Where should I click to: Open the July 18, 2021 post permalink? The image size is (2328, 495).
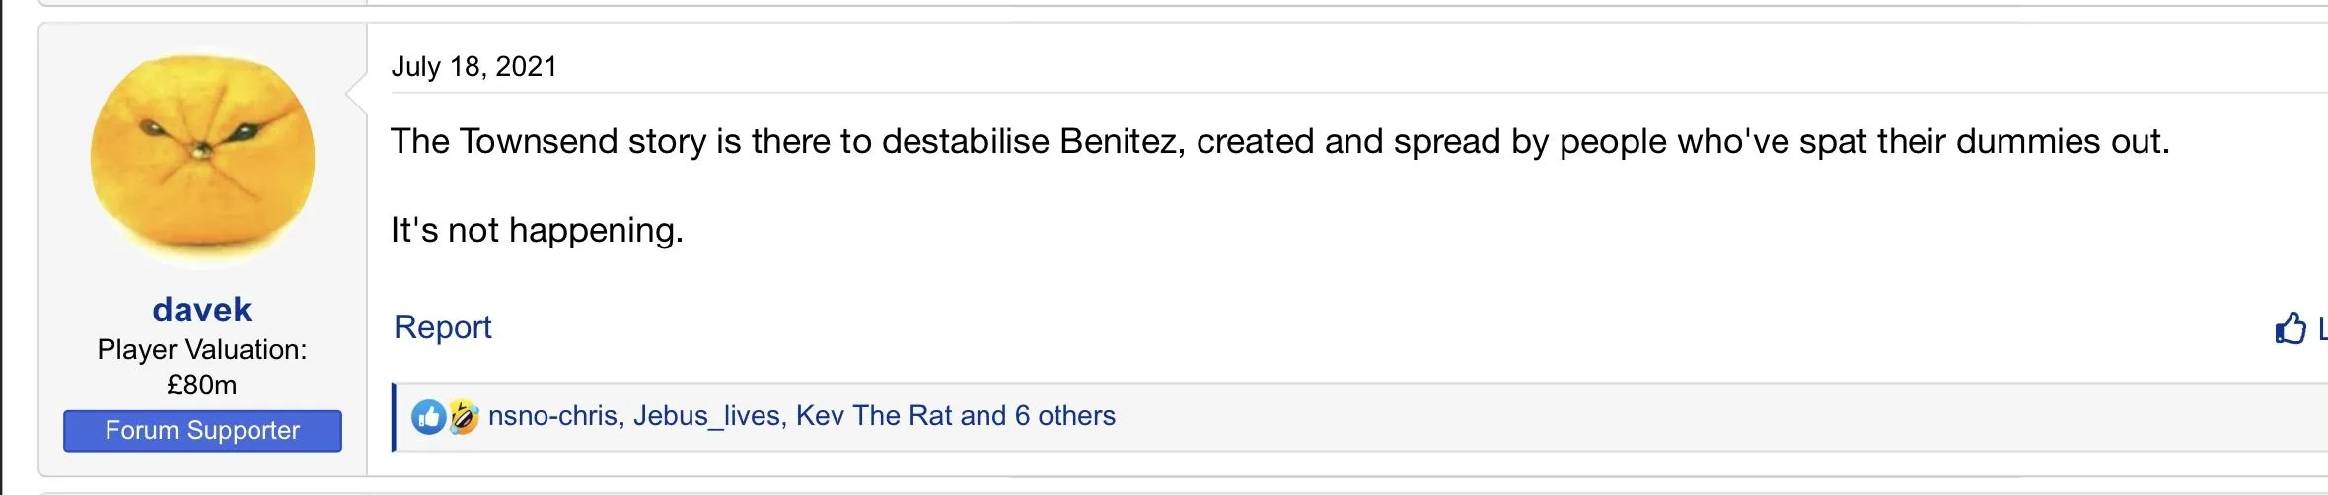(473, 67)
